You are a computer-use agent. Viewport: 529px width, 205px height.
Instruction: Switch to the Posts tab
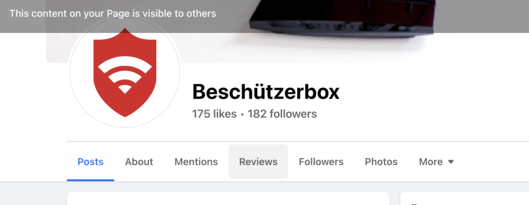[x=90, y=162]
